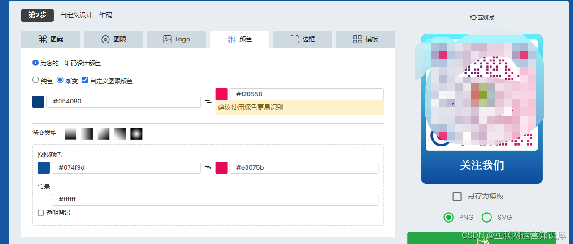Select the 颜色 (color) tab
The image size is (573, 244).
pyautogui.click(x=239, y=39)
